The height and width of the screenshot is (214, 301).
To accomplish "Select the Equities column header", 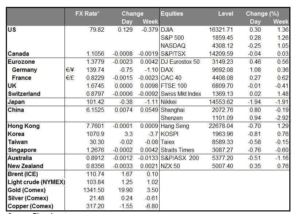I will 172,14.
